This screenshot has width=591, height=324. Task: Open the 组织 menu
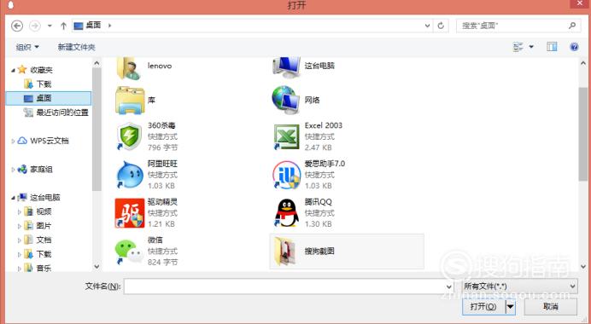pos(27,47)
